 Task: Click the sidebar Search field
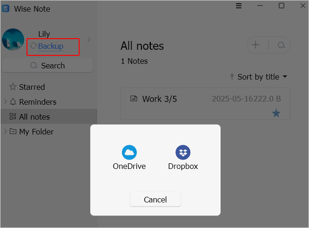click(x=47, y=66)
